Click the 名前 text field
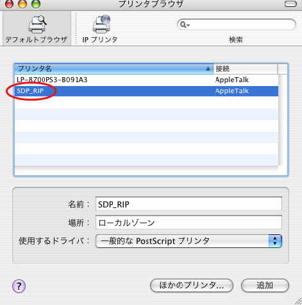Viewport: 302px width, 305px height. point(189,204)
